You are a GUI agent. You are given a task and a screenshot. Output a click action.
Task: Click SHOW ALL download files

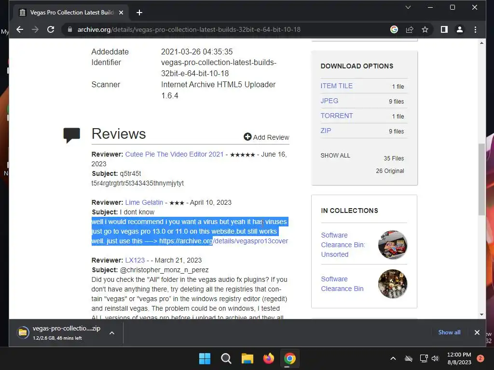coord(335,156)
